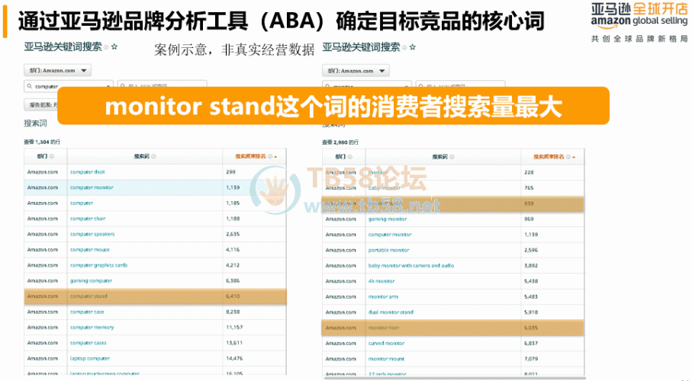Screen dimensions: 692x381
Task: Open the info icon beside the title above the monitor table
Action: click(x=404, y=47)
